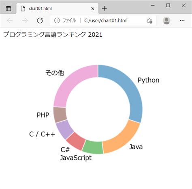Click the ファイル label in address bar

point(69,21)
